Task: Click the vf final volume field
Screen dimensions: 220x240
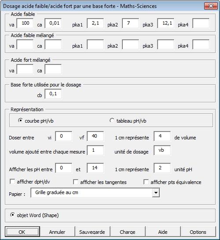Action: click(95, 136)
